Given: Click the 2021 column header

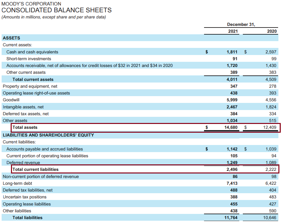Looking at the screenshot, I should [232, 31].
